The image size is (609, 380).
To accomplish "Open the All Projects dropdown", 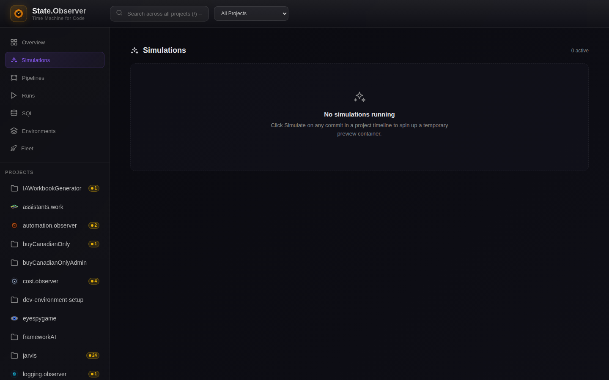I will click(251, 14).
